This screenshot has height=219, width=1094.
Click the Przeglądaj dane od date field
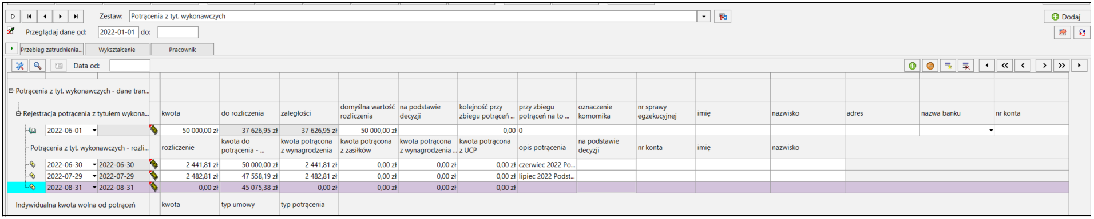(118, 33)
